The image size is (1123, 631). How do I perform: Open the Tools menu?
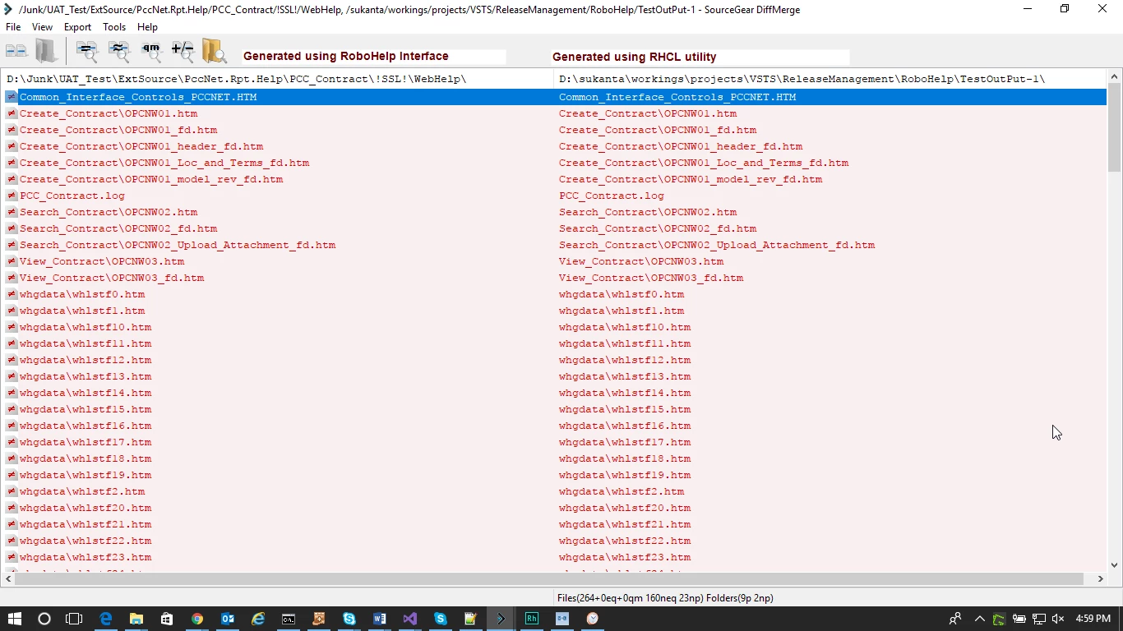click(x=114, y=27)
